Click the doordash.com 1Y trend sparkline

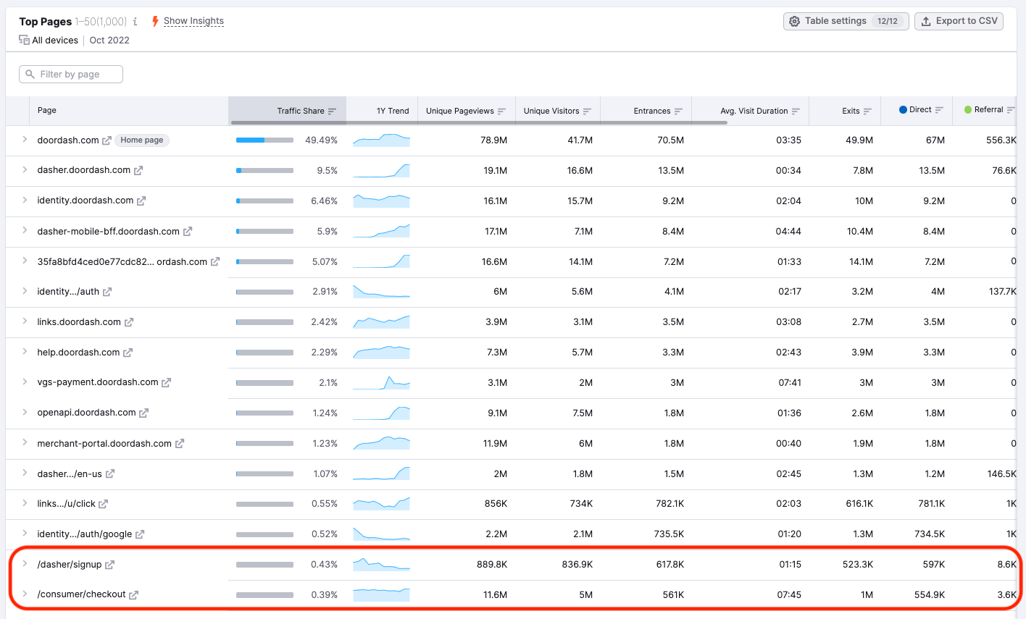pos(381,140)
